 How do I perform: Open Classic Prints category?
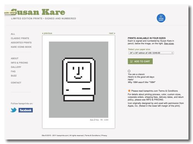tap(20, 38)
